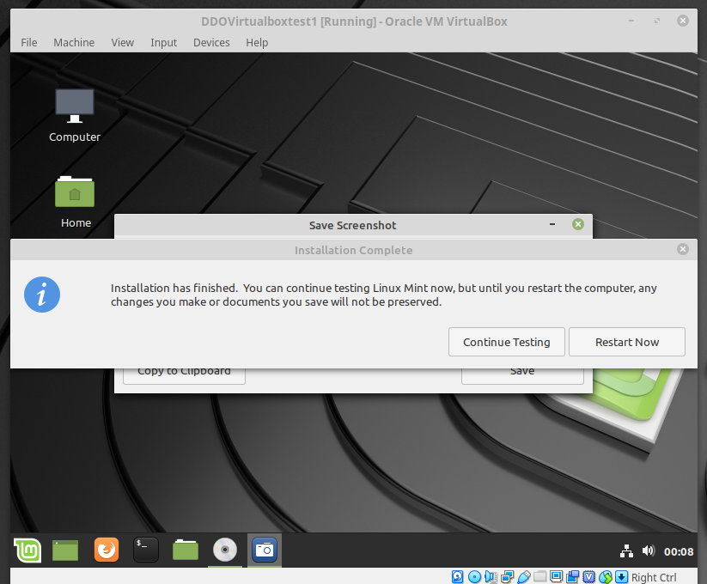Viewport: 707px width, 584px height.
Task: Click the VirtualBox mouse integration indicator
Action: click(606, 577)
